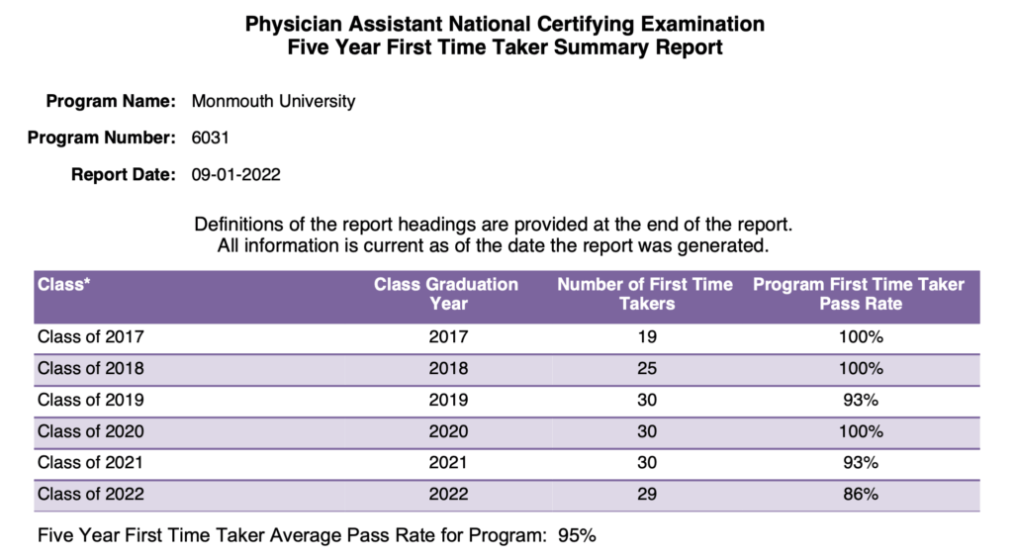Select the 'Class of 2017' row label
The image size is (1013, 557).
tap(91, 336)
